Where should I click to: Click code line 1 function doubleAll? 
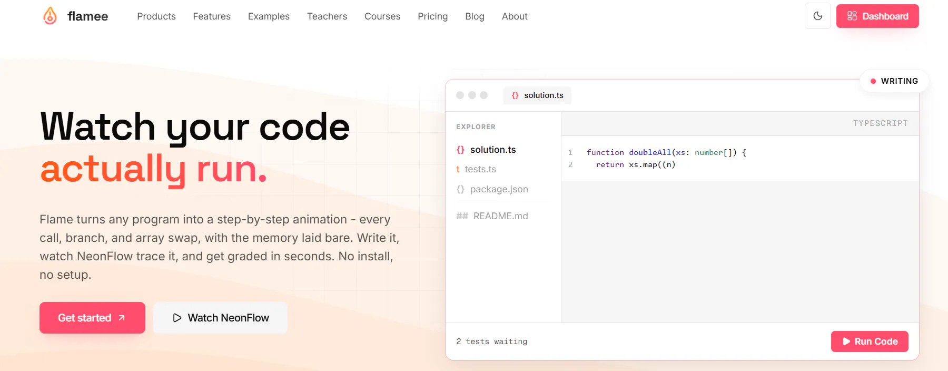666,152
